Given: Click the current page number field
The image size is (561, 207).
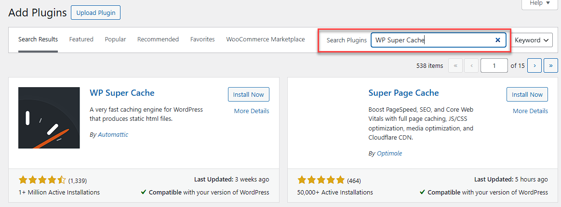Looking at the screenshot, I should (494, 65).
